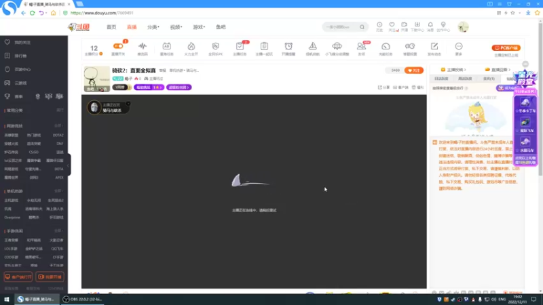Open the 发布动态 edit-note icon
This screenshot has width=543, height=305.
coord(434,46)
